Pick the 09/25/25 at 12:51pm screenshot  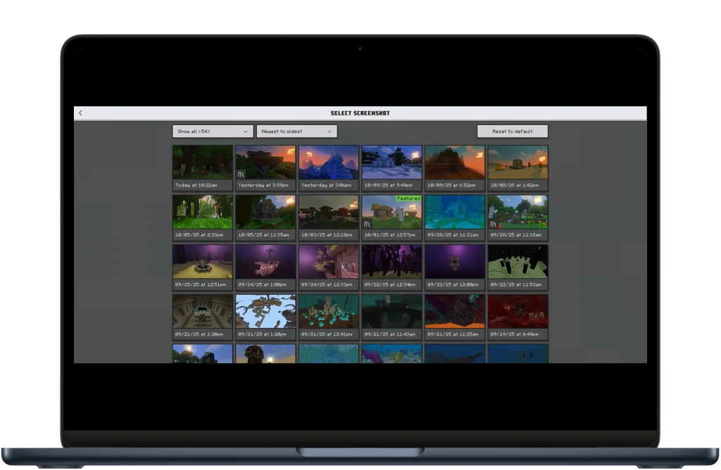tap(202, 267)
